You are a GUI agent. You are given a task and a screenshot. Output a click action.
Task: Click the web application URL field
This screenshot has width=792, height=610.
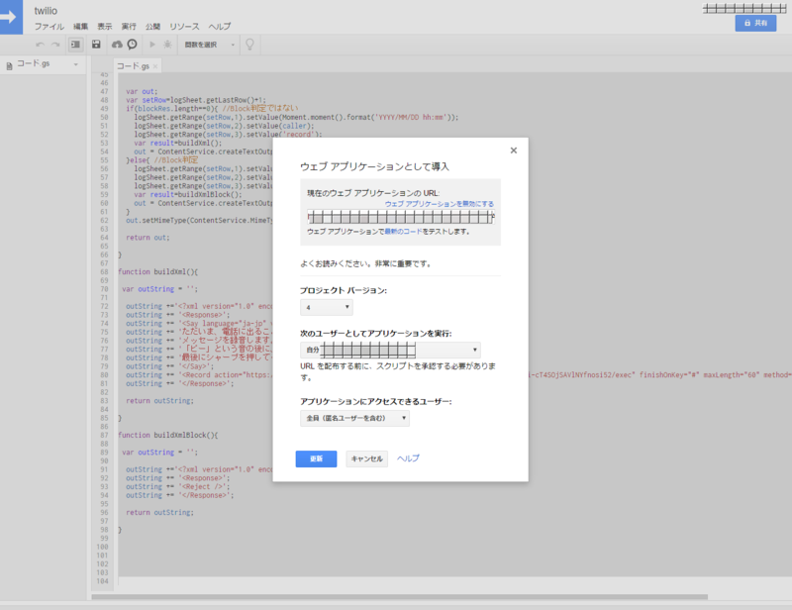[401, 217]
